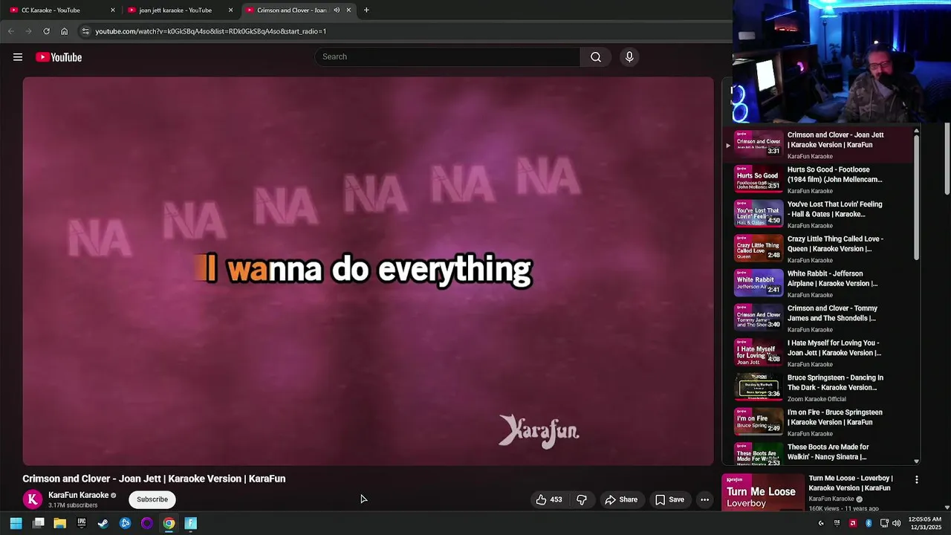
Task: Play Dancing In The Dark karaoke
Action: pyautogui.click(x=820, y=387)
